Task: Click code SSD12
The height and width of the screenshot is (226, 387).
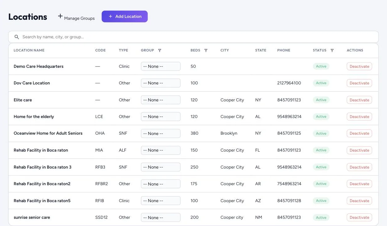Action: 101,218
